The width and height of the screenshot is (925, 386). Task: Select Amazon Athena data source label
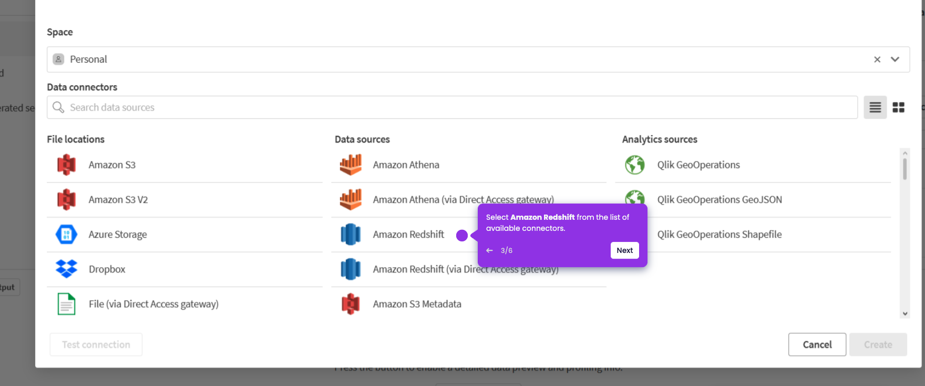click(406, 165)
